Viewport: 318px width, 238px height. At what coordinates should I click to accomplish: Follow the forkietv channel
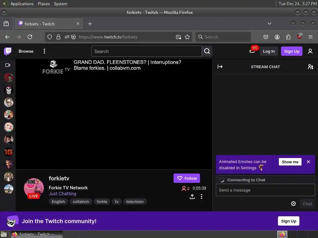[x=187, y=178]
